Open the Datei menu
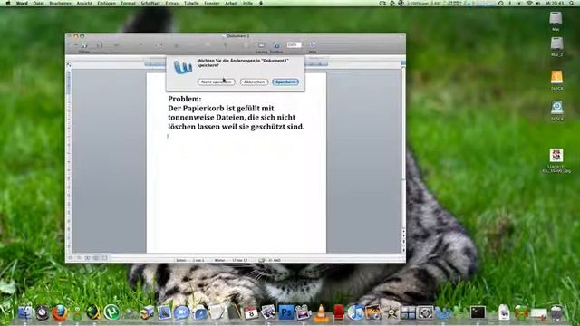Viewport: 580px width, 326px height. [x=38, y=3]
